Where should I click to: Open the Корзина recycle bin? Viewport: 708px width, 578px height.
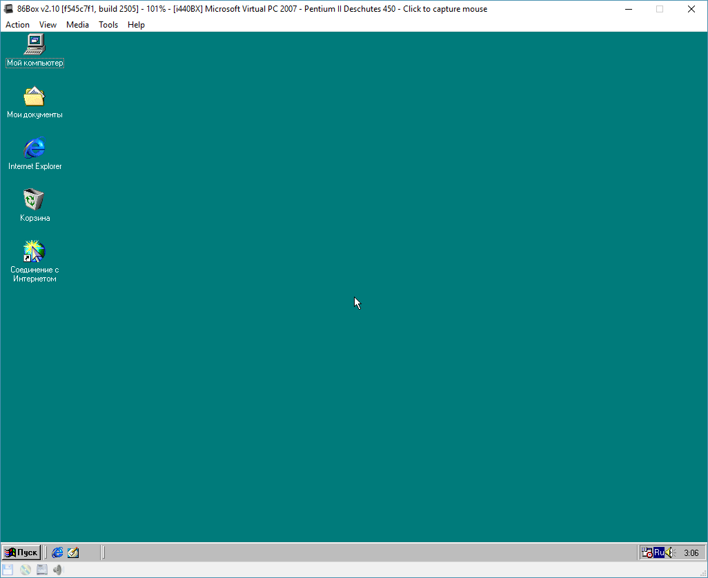pyautogui.click(x=35, y=202)
